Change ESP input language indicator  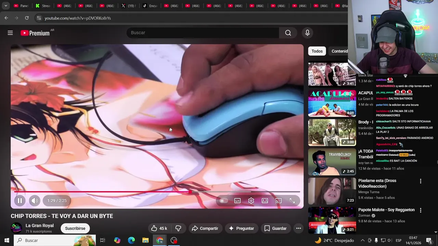pyautogui.click(x=399, y=240)
